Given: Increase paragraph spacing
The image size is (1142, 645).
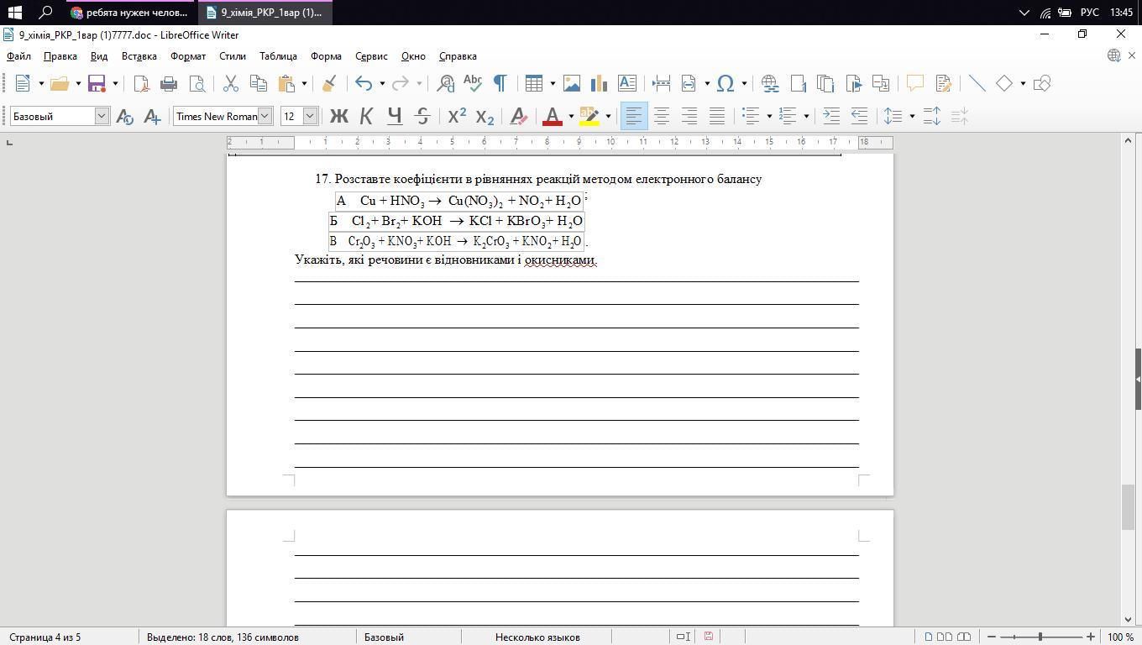Looking at the screenshot, I should 932,116.
